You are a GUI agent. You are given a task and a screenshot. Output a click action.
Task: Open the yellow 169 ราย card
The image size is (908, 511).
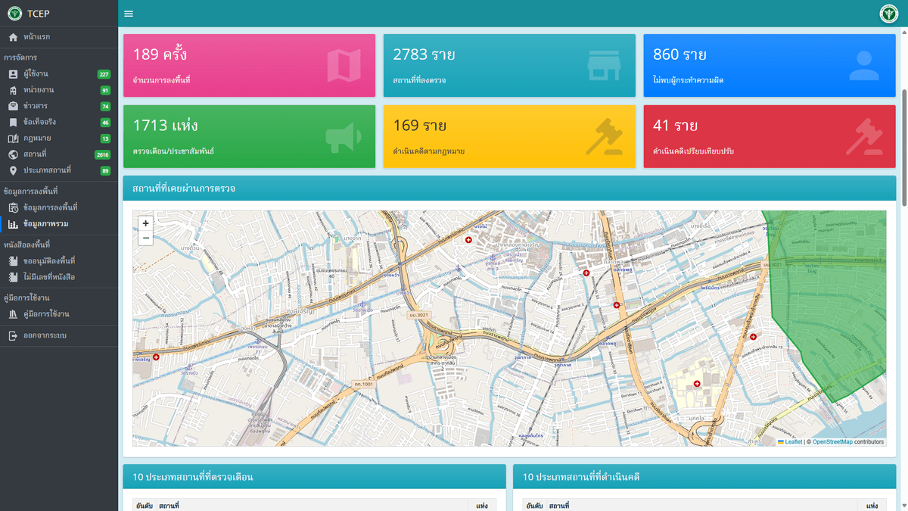[x=509, y=136]
